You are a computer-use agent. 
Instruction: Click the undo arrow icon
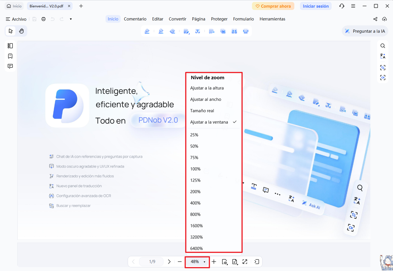[x=53, y=19]
